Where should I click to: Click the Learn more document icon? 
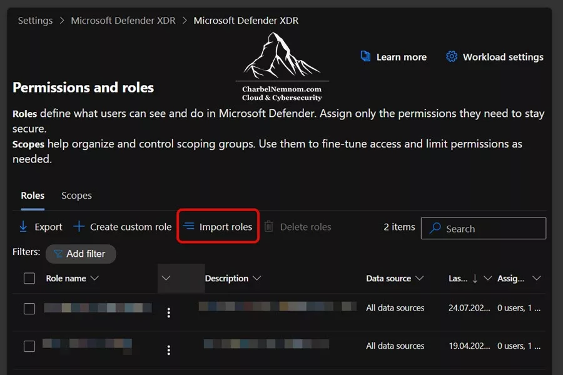click(365, 56)
